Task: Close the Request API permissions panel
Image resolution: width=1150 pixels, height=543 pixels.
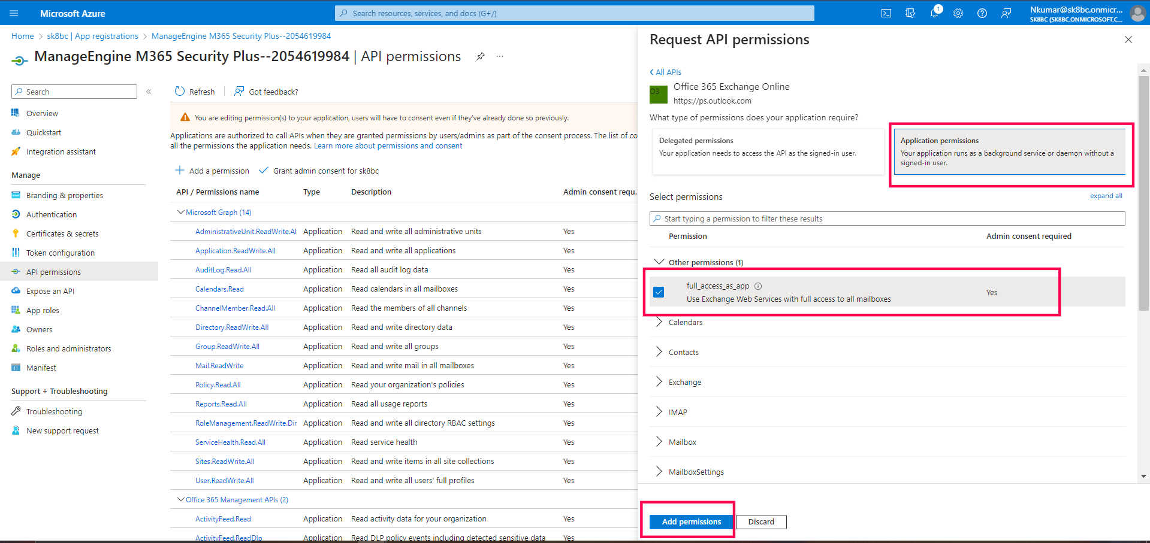Action: pyautogui.click(x=1128, y=40)
